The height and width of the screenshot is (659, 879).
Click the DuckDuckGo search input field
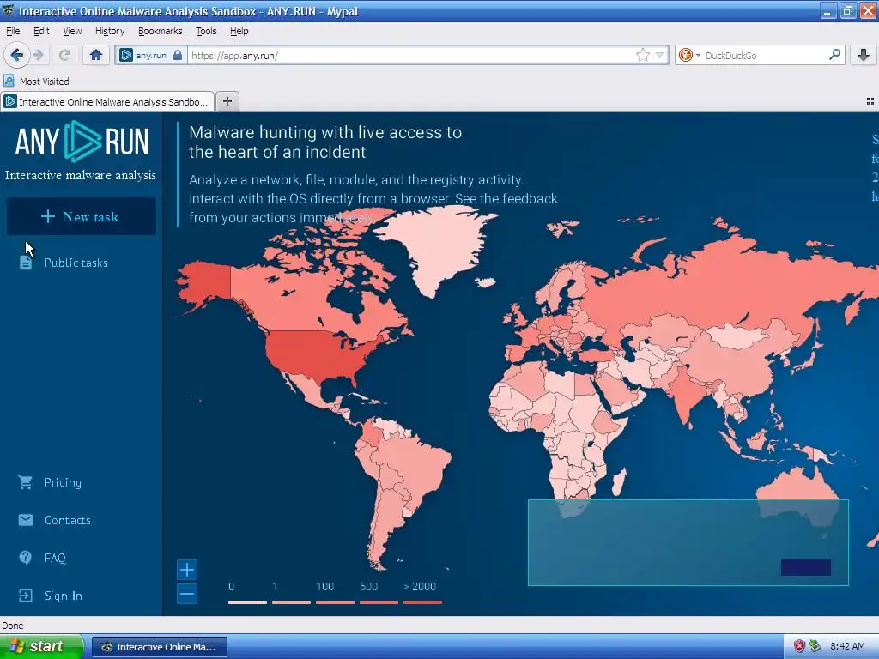tap(764, 55)
